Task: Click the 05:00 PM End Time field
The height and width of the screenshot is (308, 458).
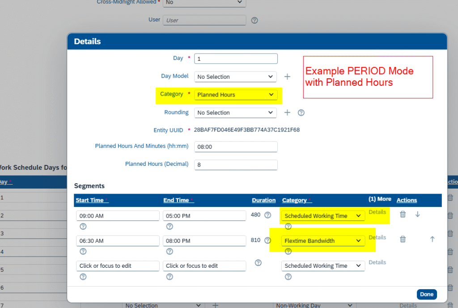Action: (204, 216)
